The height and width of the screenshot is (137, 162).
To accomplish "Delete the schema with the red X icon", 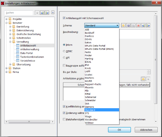I will [x=138, y=26].
